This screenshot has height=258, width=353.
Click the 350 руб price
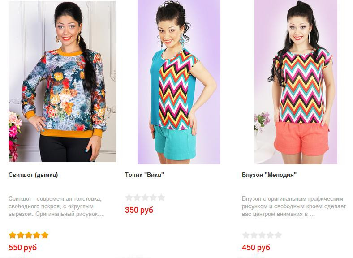click(139, 210)
